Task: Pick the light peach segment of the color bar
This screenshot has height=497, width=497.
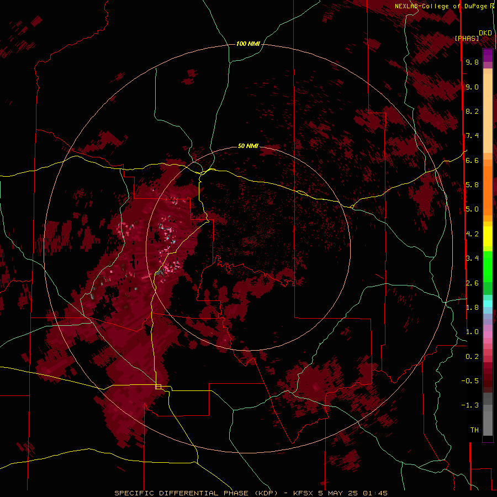Action: click(488, 114)
